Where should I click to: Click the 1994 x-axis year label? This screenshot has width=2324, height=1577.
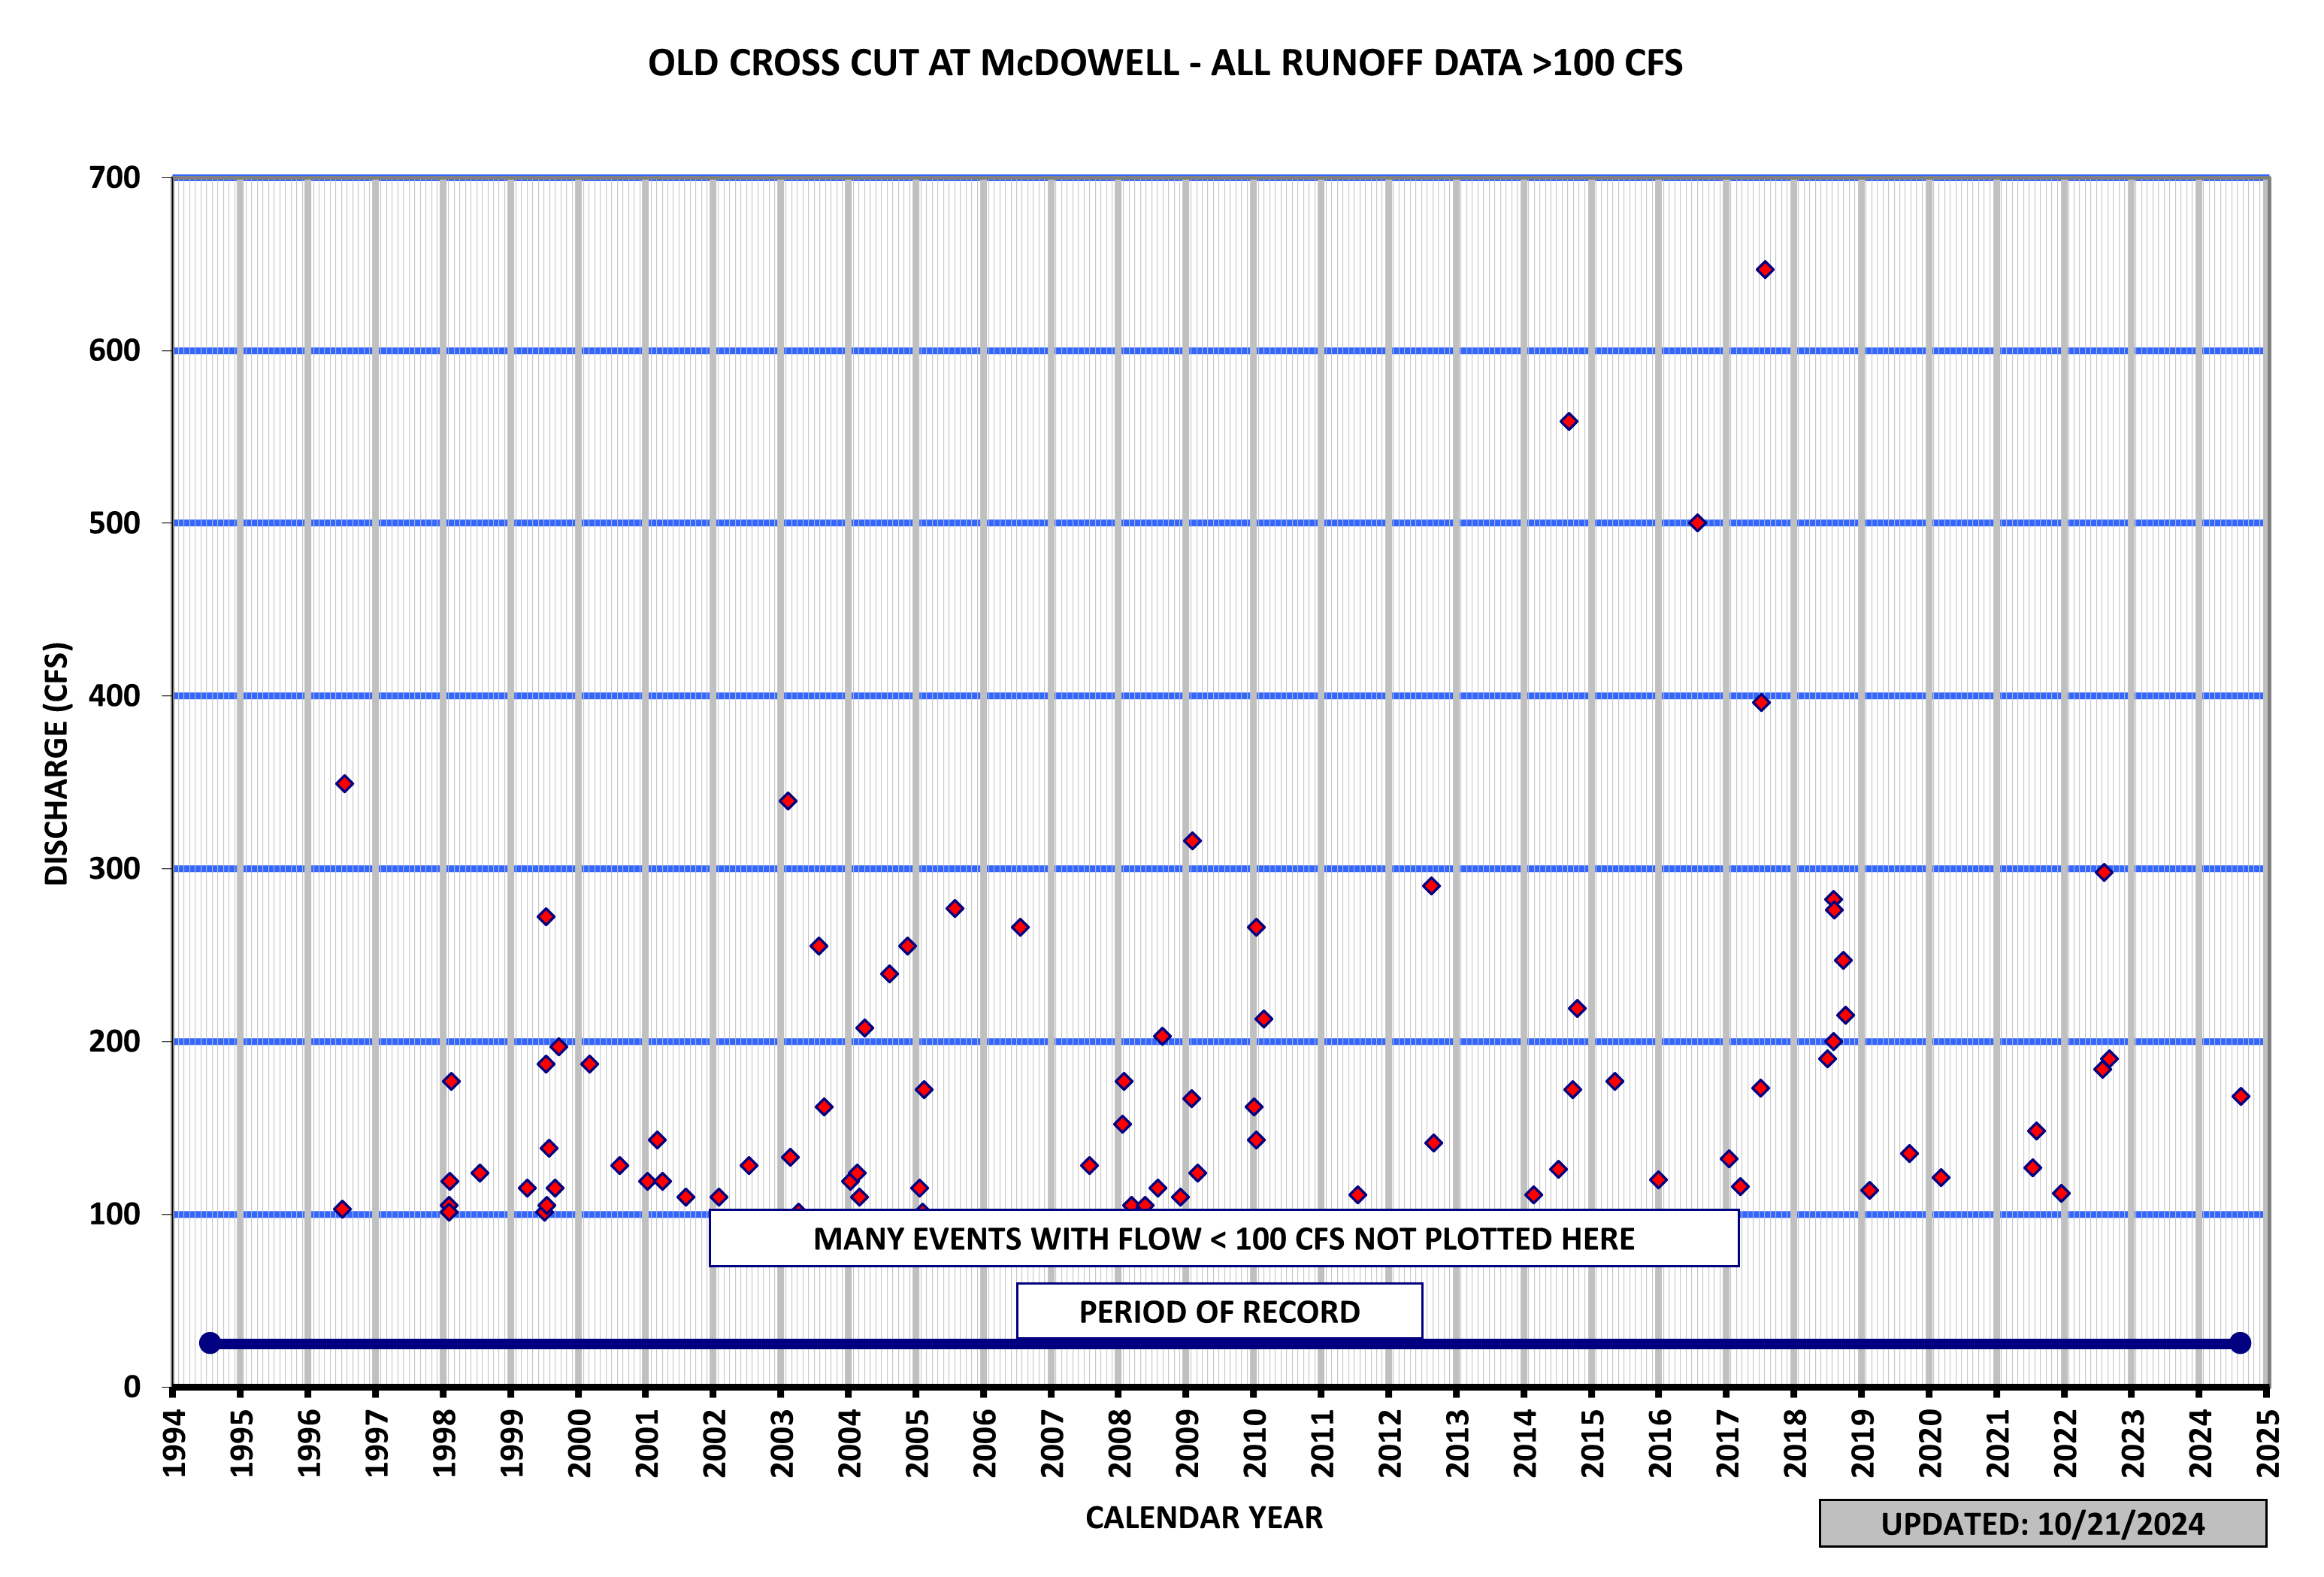tap(174, 1442)
